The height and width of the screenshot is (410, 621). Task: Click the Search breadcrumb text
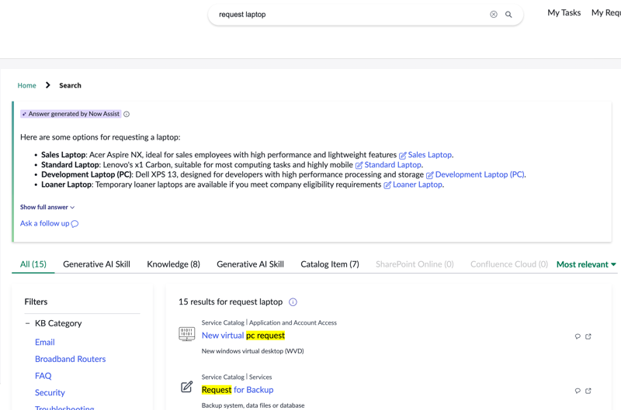tap(70, 85)
